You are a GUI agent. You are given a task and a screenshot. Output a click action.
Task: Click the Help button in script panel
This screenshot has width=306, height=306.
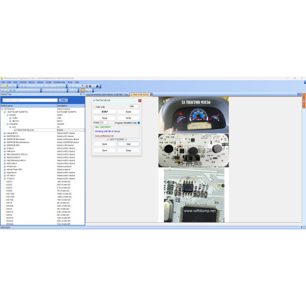[129, 144]
